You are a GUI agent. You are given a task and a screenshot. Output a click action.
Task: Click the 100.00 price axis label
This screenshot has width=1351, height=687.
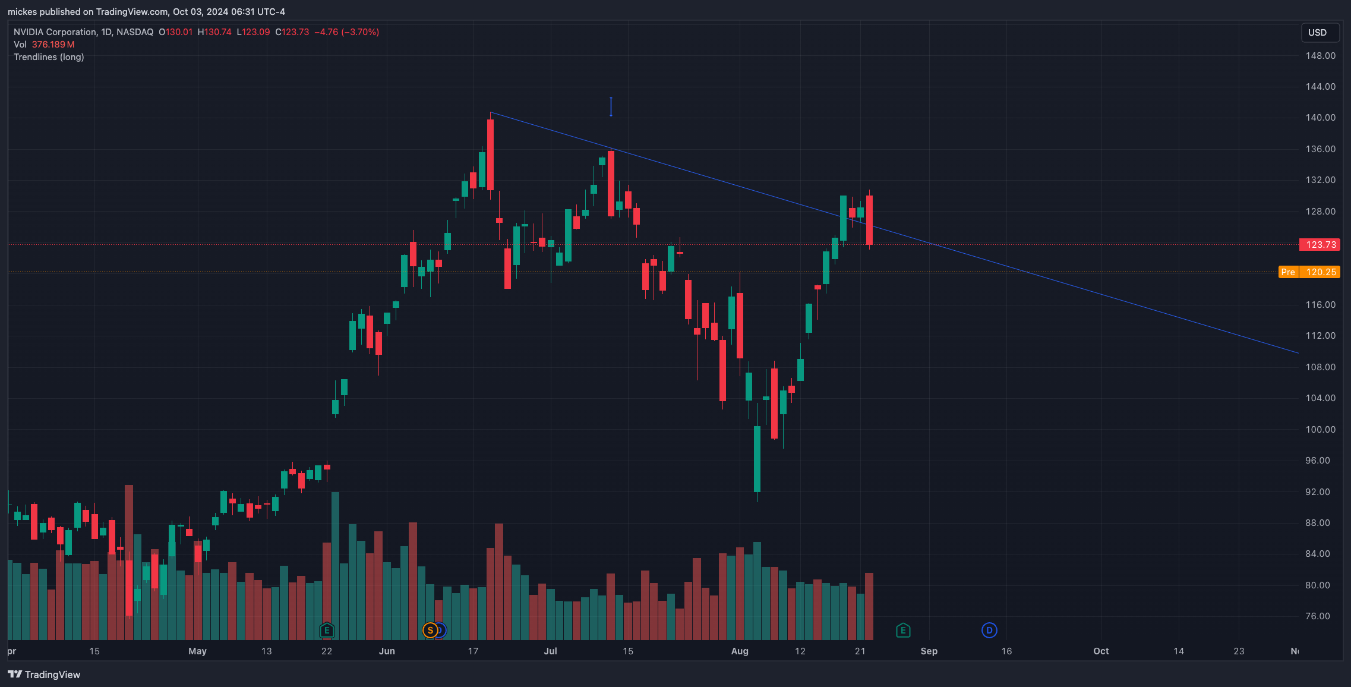(x=1320, y=429)
